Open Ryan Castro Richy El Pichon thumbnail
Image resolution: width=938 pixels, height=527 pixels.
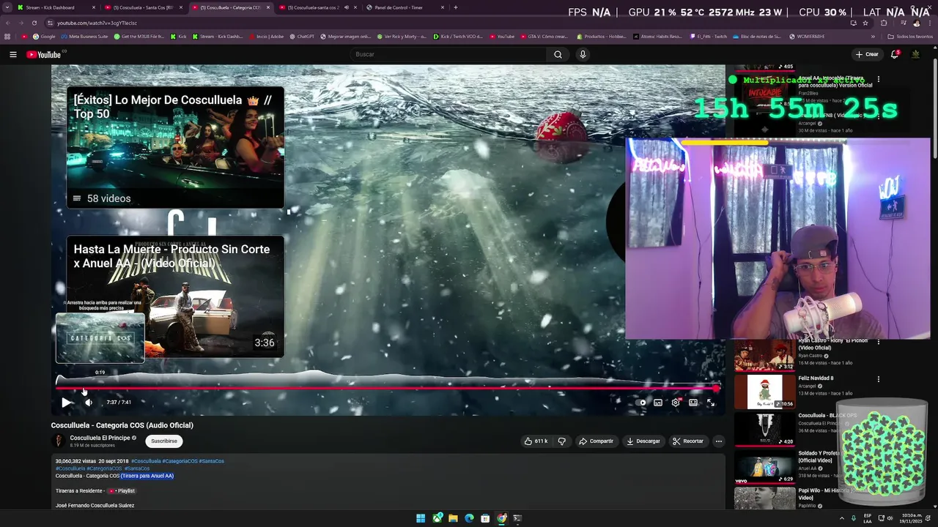764,355
